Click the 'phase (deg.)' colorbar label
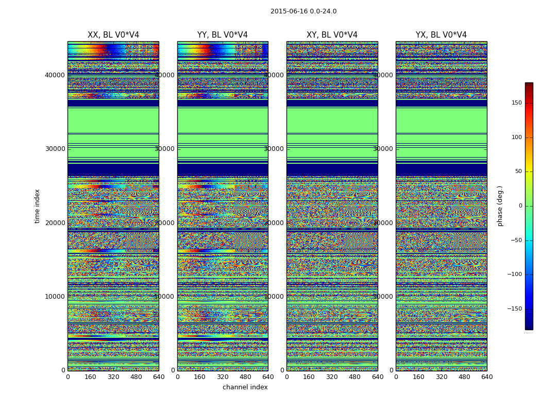Viewport: 541px width, 412px height. pos(500,206)
